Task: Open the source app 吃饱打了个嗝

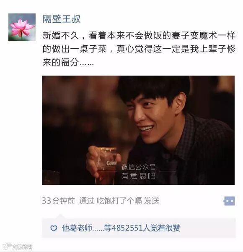Action: 119,201
